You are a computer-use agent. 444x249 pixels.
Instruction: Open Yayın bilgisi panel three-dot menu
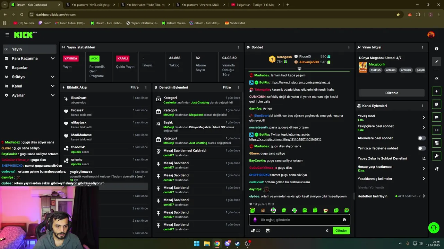pos(422,47)
